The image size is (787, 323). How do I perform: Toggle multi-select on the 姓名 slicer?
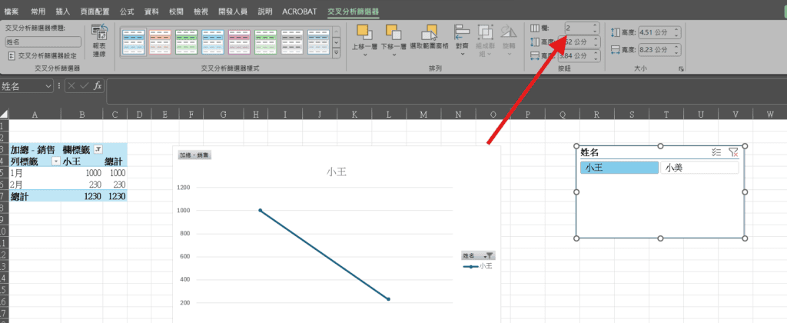716,152
